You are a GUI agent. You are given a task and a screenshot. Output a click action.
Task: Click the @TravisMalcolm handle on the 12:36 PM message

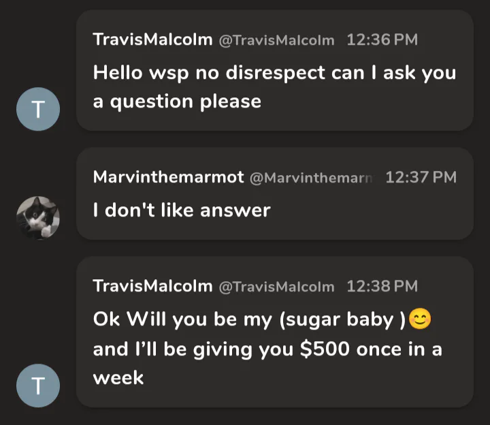pyautogui.click(x=276, y=40)
